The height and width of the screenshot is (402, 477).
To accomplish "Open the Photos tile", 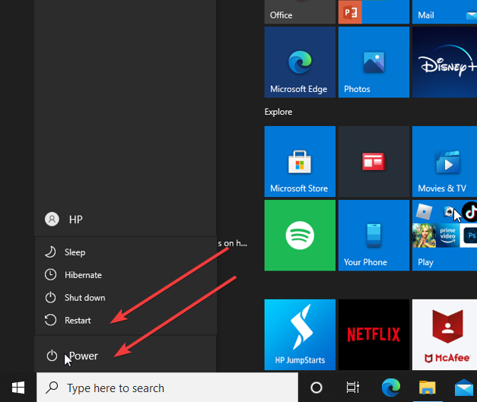I will coord(374,62).
